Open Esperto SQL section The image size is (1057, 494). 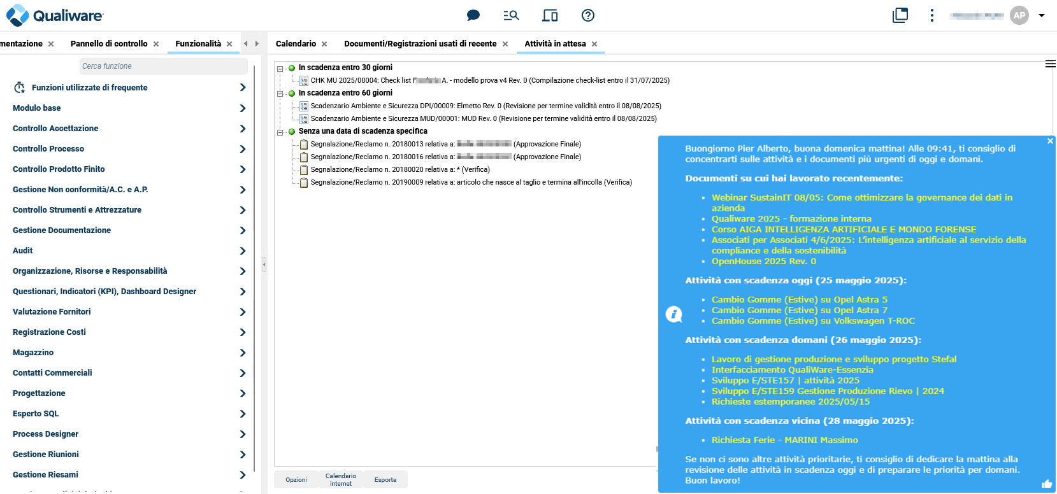[36, 414]
